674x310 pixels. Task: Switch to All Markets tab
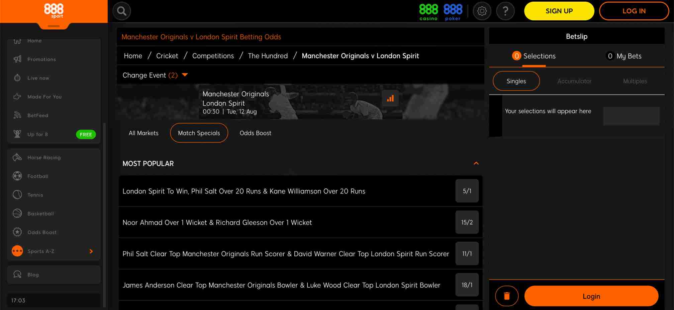tap(143, 133)
